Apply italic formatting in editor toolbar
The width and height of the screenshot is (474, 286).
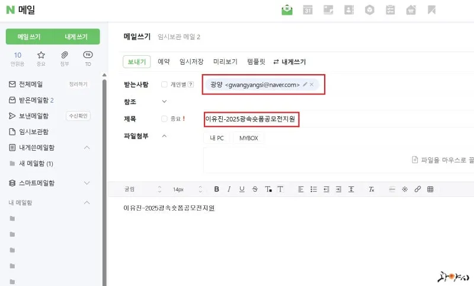pyautogui.click(x=229, y=189)
